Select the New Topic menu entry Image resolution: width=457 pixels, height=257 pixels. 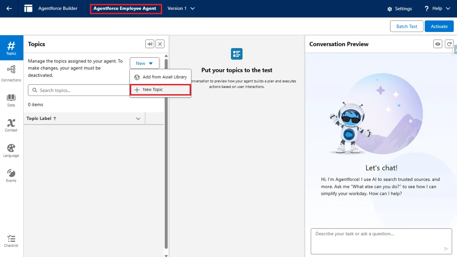[160, 89]
